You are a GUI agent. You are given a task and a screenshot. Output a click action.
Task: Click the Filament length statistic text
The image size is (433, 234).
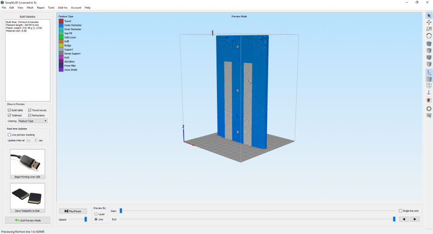point(23,25)
